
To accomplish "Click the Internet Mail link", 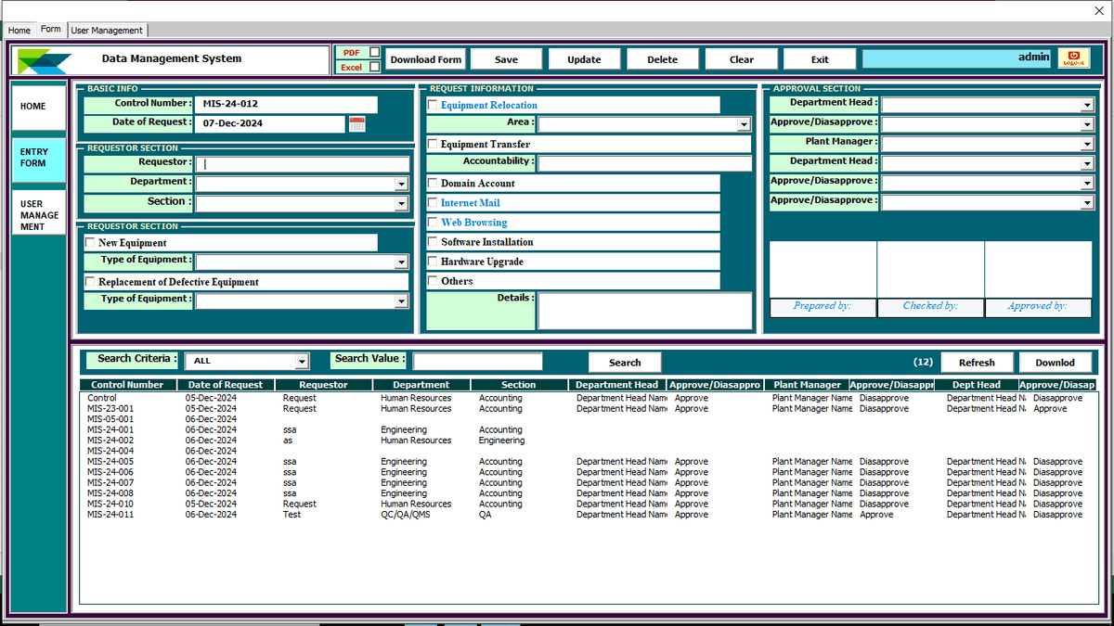I will 469,202.
